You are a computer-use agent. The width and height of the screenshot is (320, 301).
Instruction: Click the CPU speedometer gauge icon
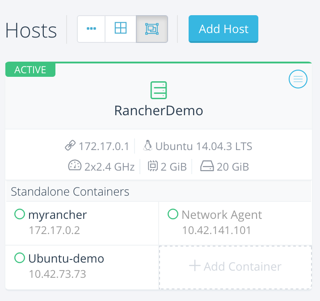click(x=75, y=167)
